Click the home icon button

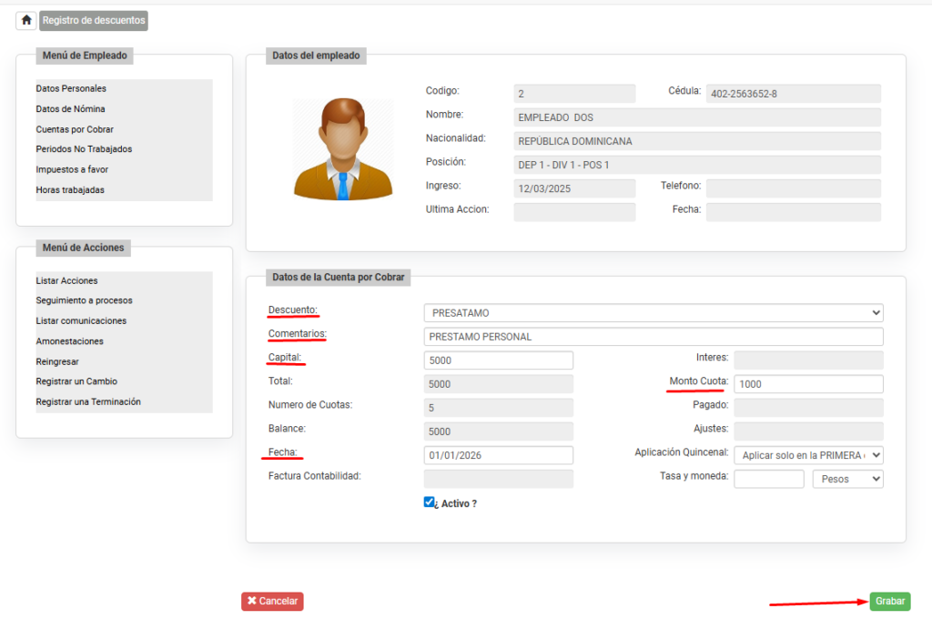point(26,20)
